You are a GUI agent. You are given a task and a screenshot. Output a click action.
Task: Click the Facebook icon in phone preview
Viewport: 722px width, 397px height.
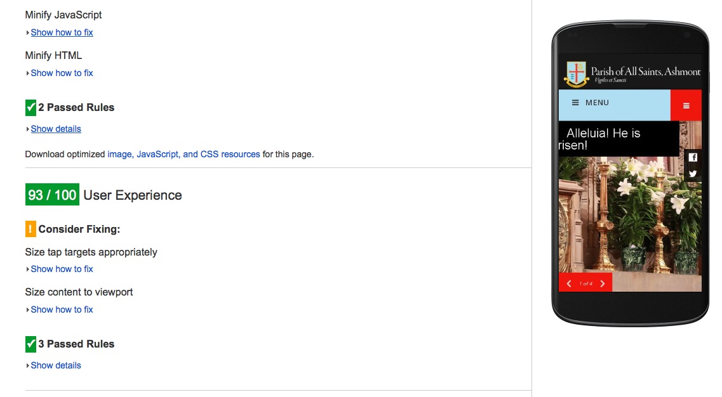pyautogui.click(x=693, y=157)
